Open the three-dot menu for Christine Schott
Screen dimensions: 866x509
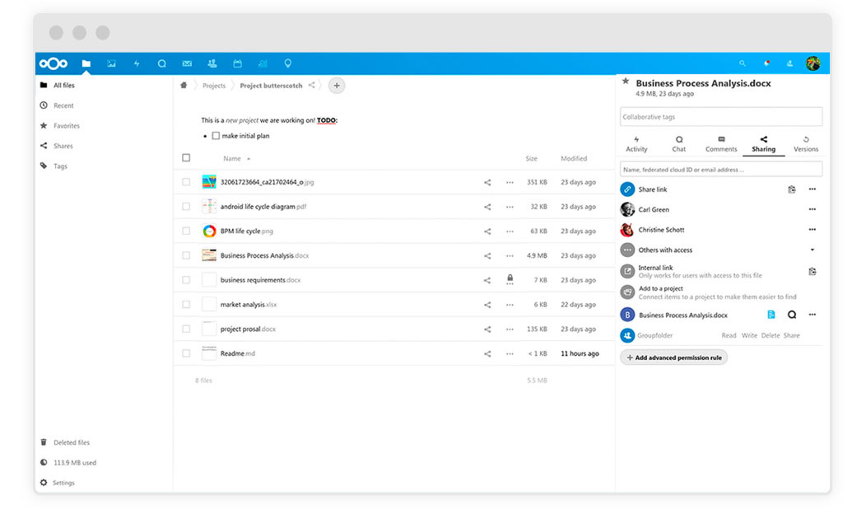[812, 230]
